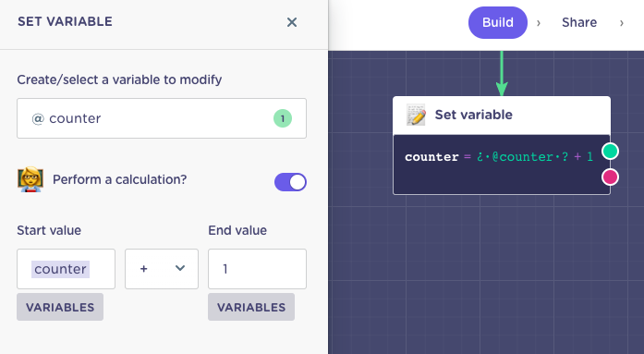Click VARIABLES button under Start value
Viewport: 644px width, 354px height.
coord(60,307)
